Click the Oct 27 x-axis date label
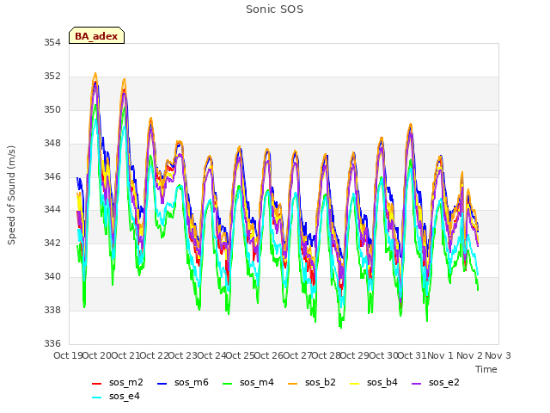This screenshot has width=550, height=413. 297,355
